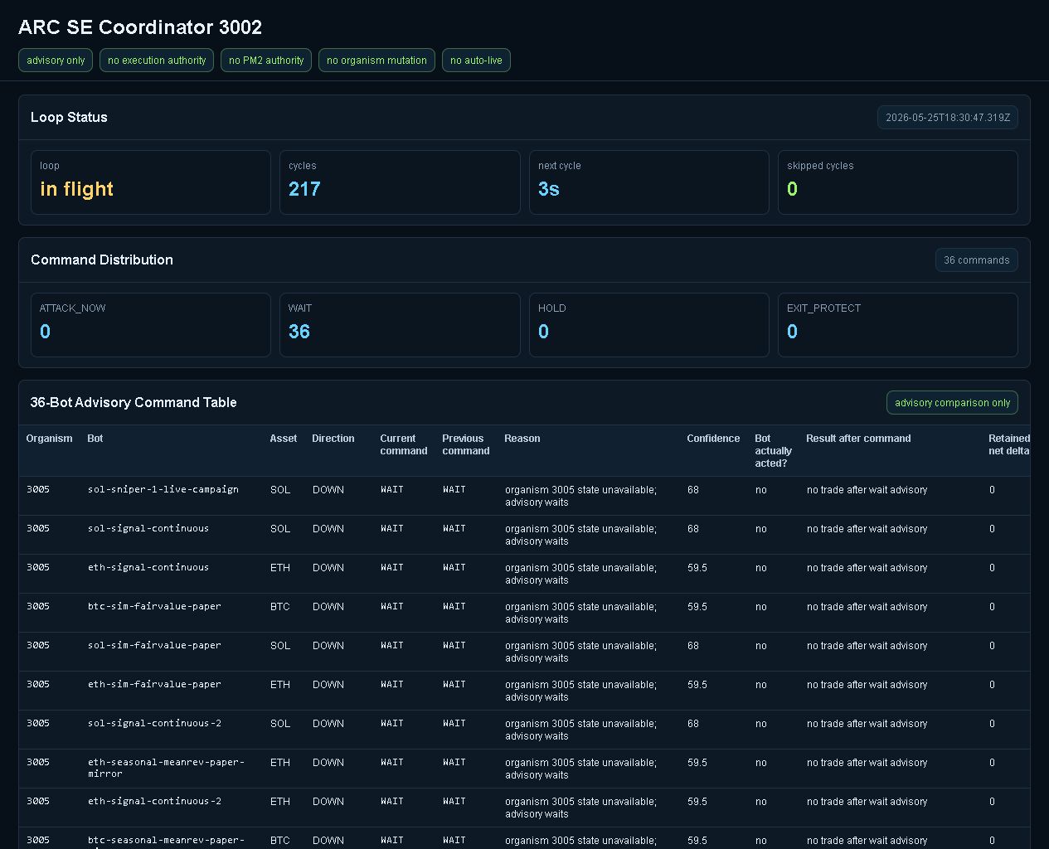Click the Loop Status timestamp 2026-05-25T18:30:47.319Z

pos(948,117)
